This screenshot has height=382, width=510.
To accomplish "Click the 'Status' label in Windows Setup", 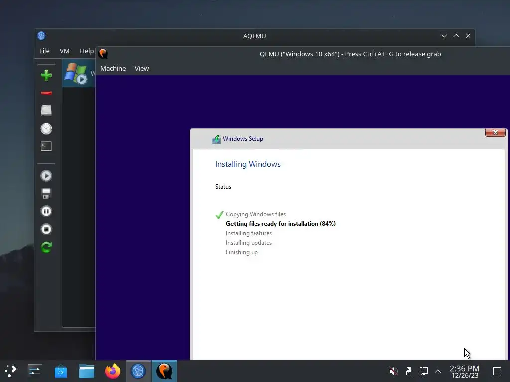I will click(x=223, y=187).
